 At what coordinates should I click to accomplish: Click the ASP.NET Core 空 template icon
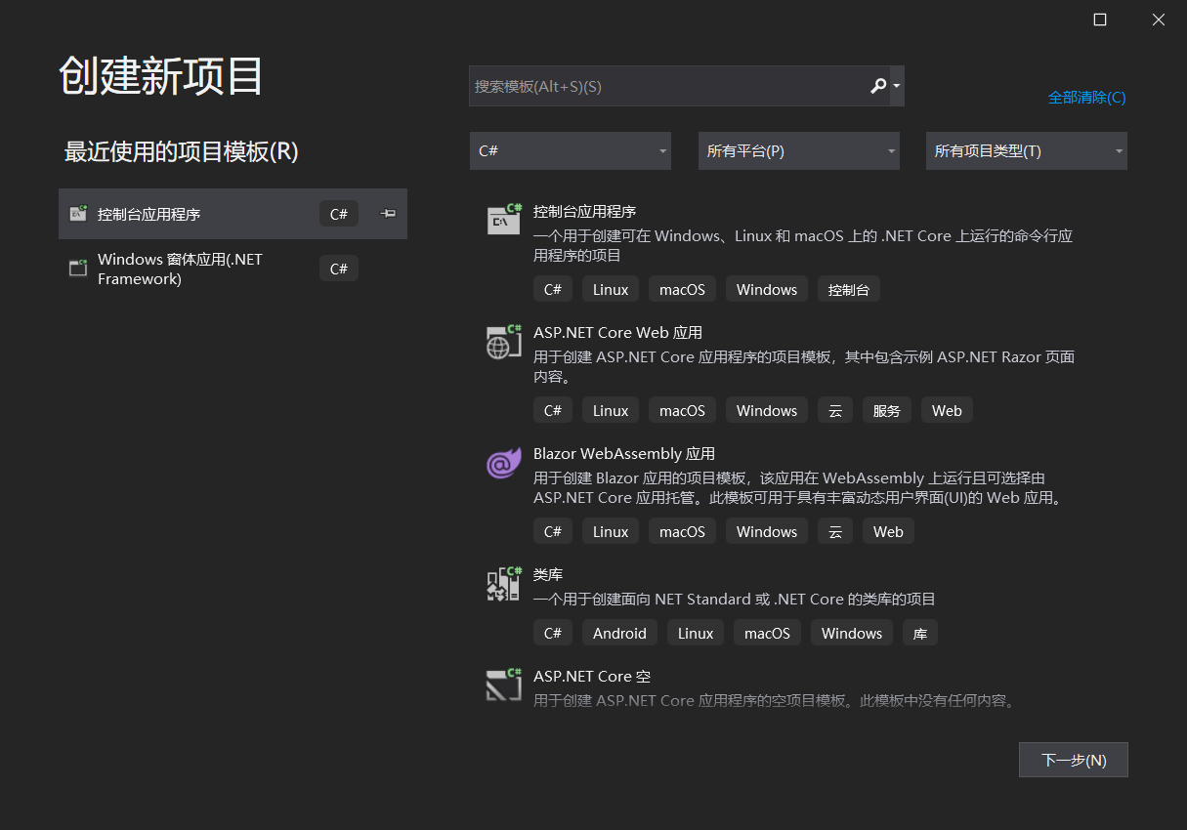pyautogui.click(x=503, y=685)
